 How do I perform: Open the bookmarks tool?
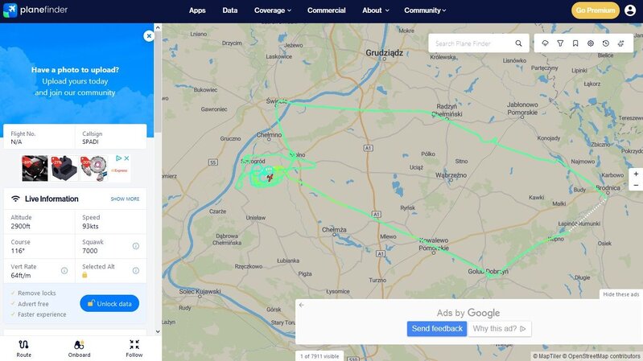575,43
